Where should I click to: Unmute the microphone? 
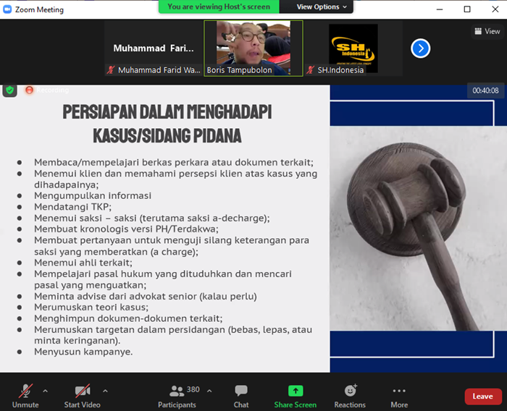[x=25, y=396]
